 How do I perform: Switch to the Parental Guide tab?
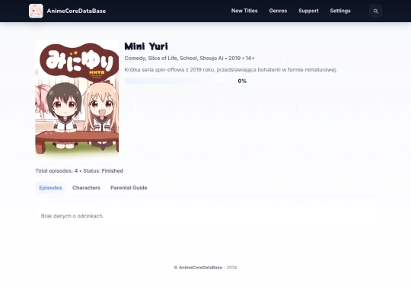click(129, 188)
